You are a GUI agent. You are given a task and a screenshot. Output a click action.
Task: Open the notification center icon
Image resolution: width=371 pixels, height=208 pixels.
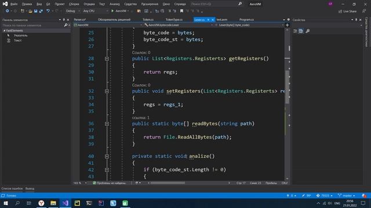tap(363, 203)
